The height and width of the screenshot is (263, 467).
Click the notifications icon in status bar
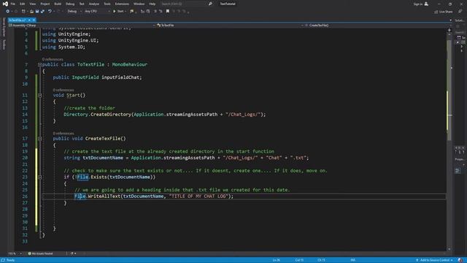coord(460,260)
